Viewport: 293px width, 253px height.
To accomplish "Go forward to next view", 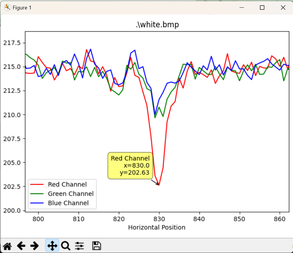I will coord(35,246).
